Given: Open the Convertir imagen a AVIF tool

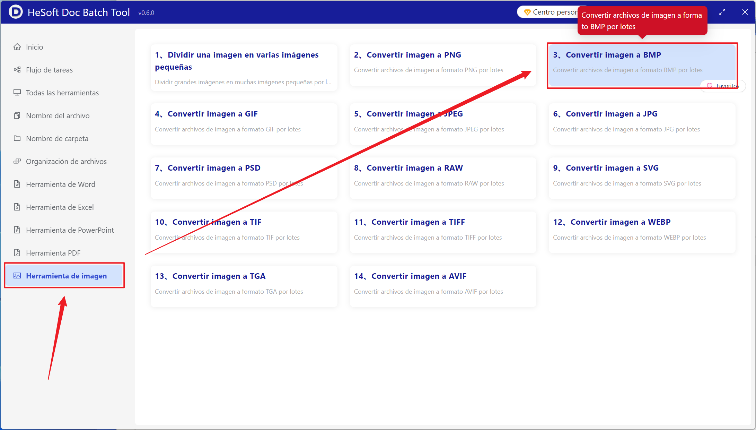Looking at the screenshot, I should [x=443, y=286].
